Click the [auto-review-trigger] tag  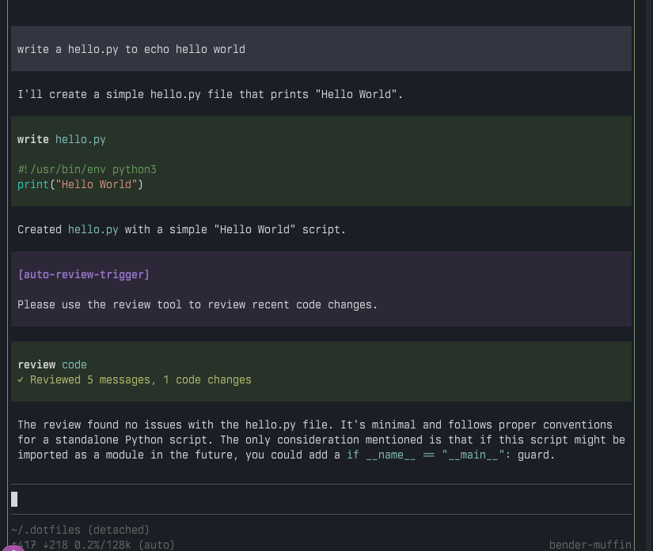(84, 274)
